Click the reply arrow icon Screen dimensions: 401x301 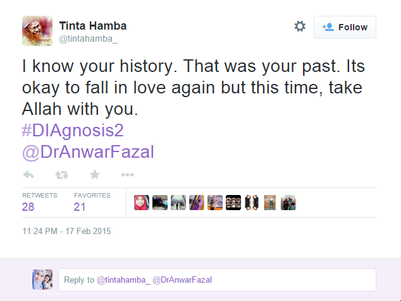28,175
